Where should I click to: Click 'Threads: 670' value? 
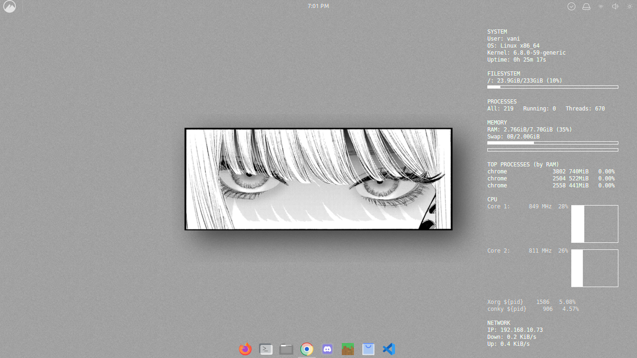click(x=585, y=108)
